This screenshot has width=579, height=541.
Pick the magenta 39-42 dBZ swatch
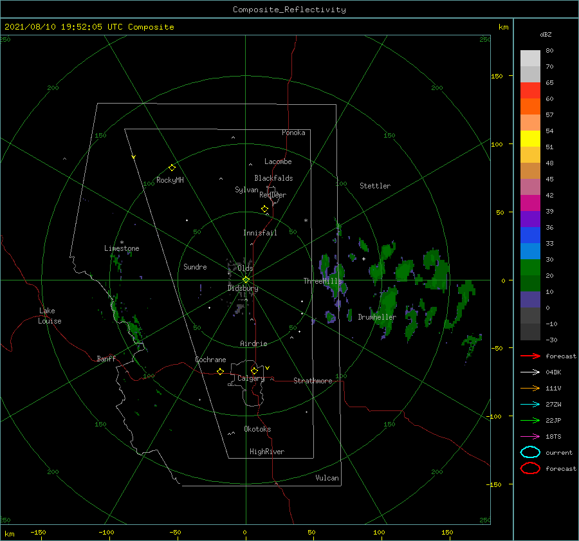(530, 203)
